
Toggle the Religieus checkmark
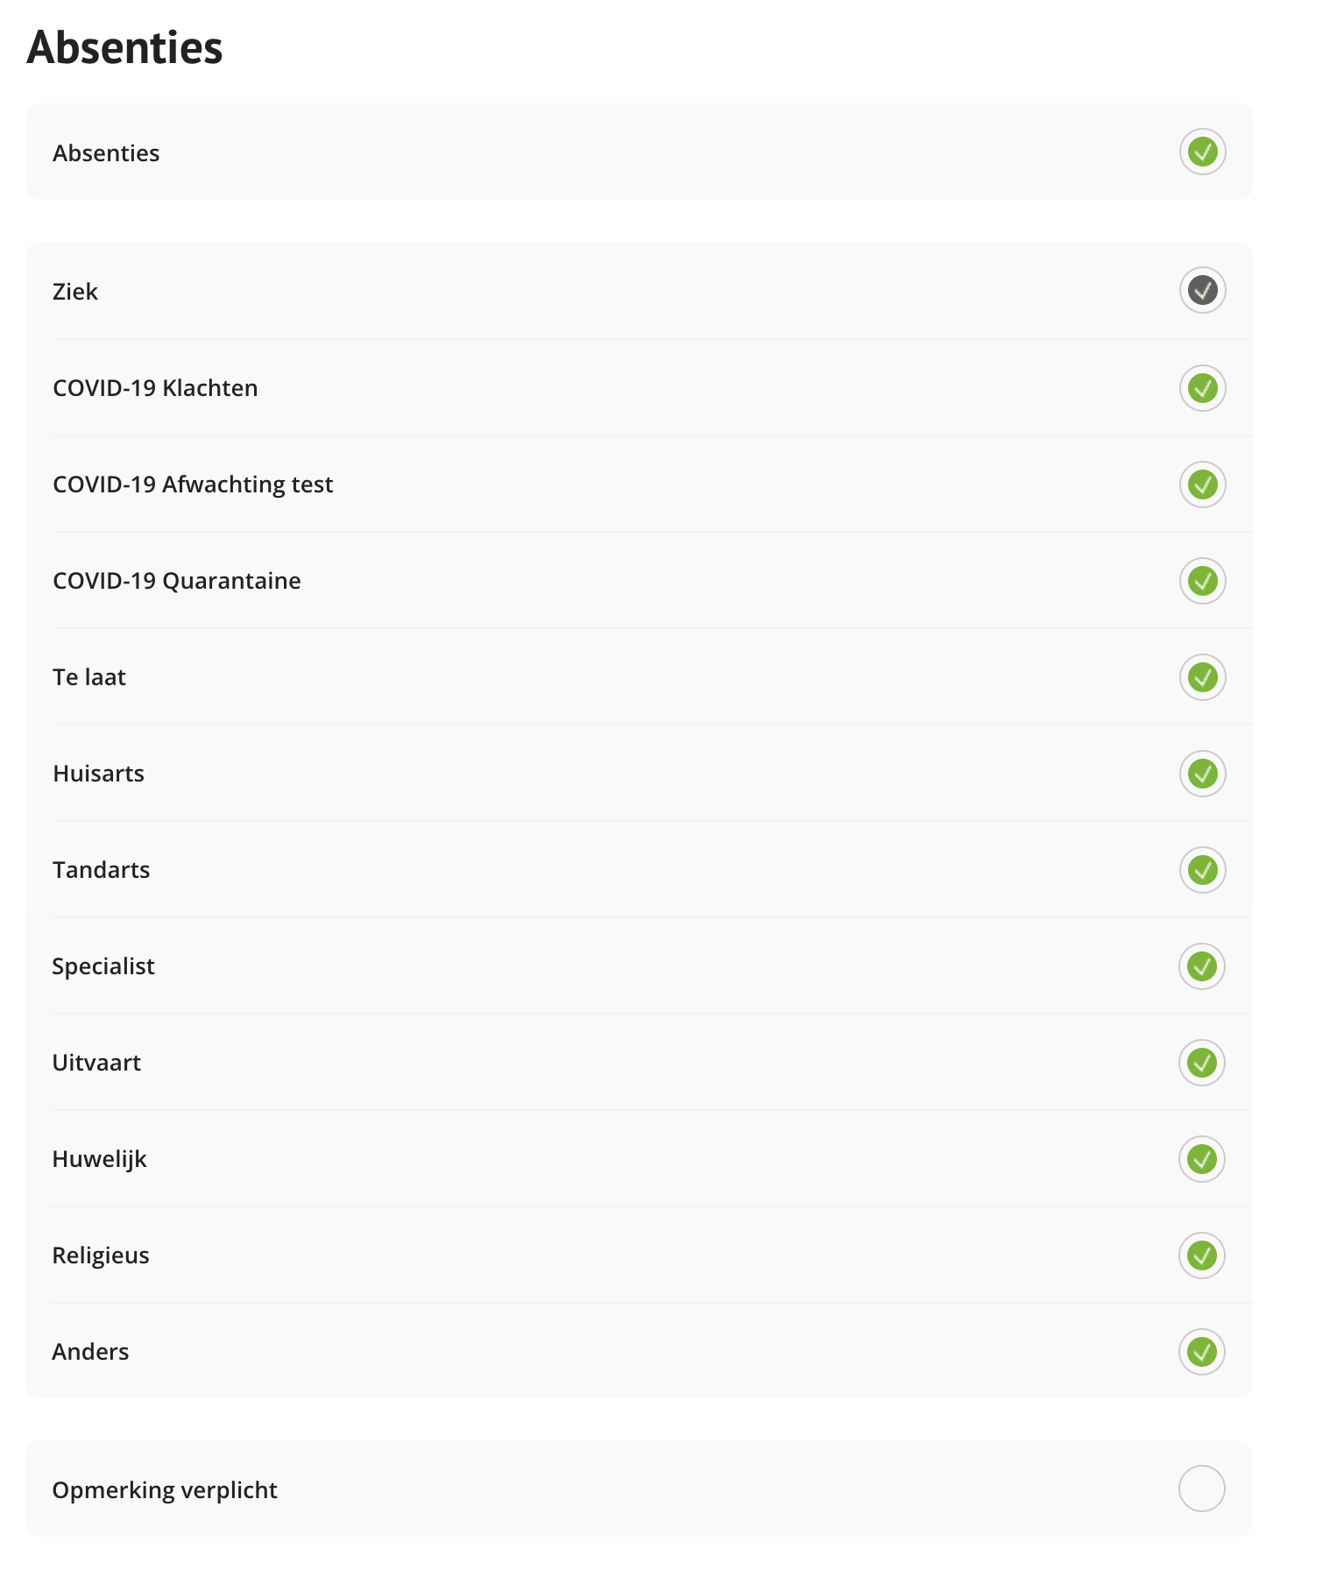point(1201,1255)
